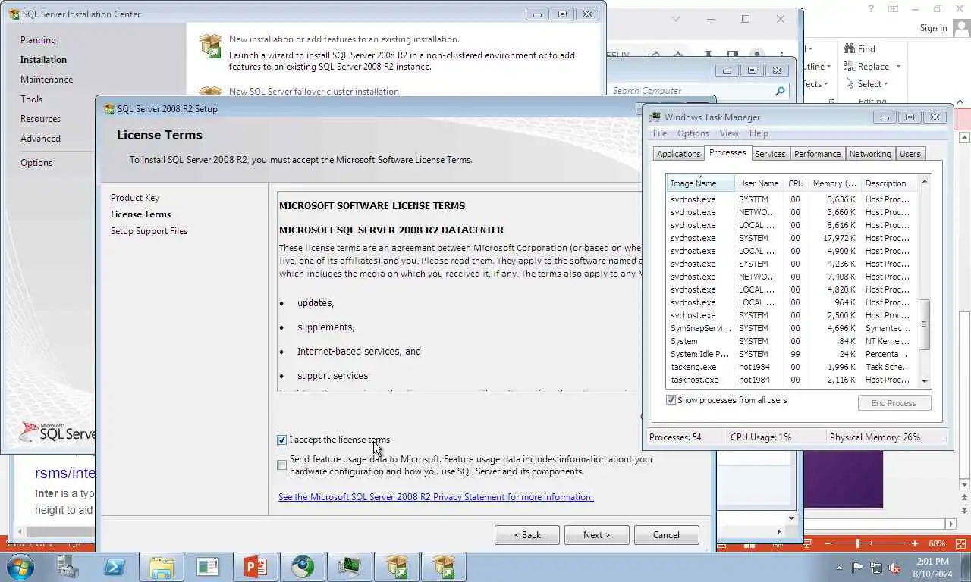Click the Search Computer magnifier icon
This screenshot has height=582, width=971.
pyautogui.click(x=780, y=91)
